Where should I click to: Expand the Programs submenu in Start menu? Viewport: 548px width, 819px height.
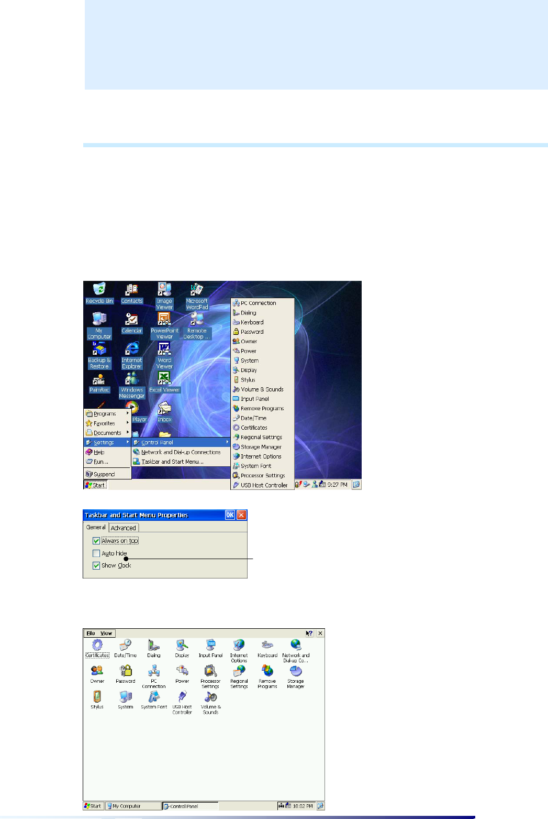[107, 413]
